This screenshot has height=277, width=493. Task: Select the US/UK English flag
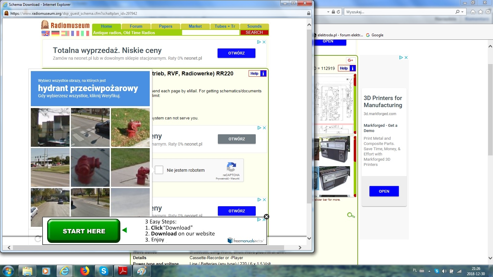46,33
